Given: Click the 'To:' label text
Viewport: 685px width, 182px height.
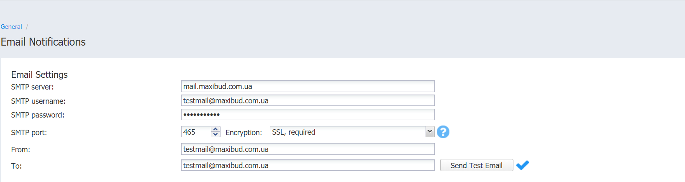Looking at the screenshot, I should click(16, 166).
